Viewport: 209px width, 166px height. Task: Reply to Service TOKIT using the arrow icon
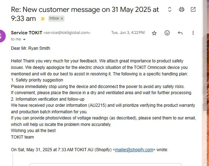click(180, 33)
